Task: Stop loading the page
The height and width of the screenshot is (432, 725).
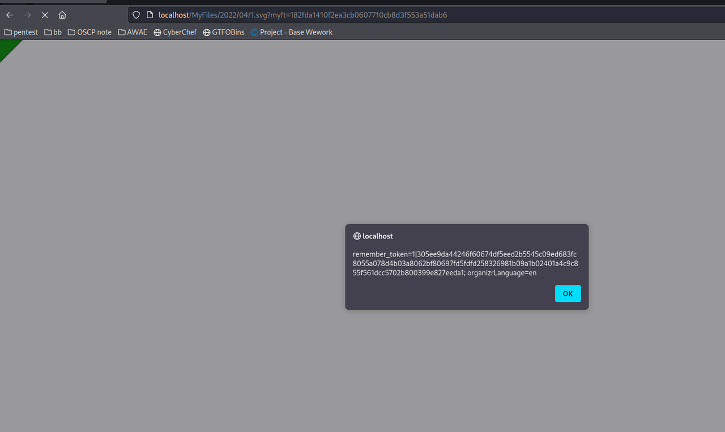Action: pos(45,15)
